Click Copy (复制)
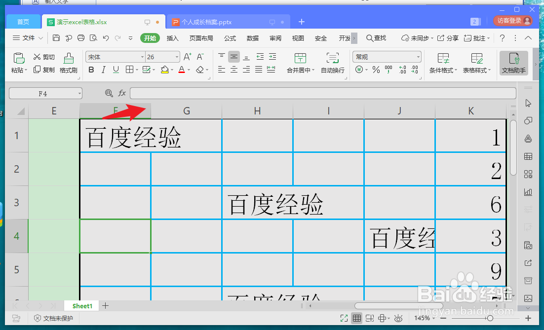 click(x=44, y=70)
